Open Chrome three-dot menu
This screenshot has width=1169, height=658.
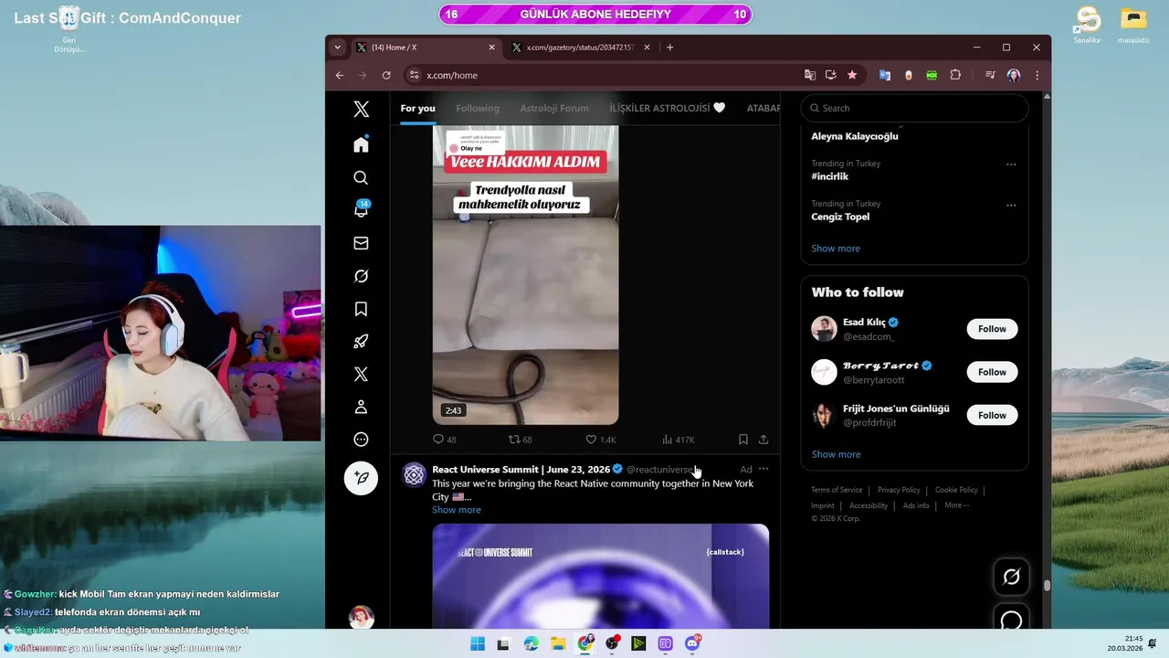[x=1037, y=75]
